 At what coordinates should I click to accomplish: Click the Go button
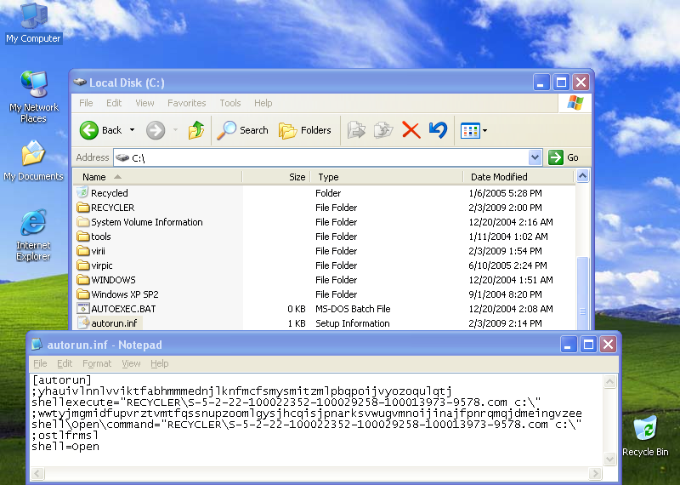pyautogui.click(x=564, y=157)
